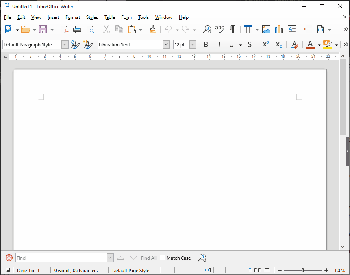Insert an image into the document
Viewport: 350px width, 275px height.
[x=266, y=29]
